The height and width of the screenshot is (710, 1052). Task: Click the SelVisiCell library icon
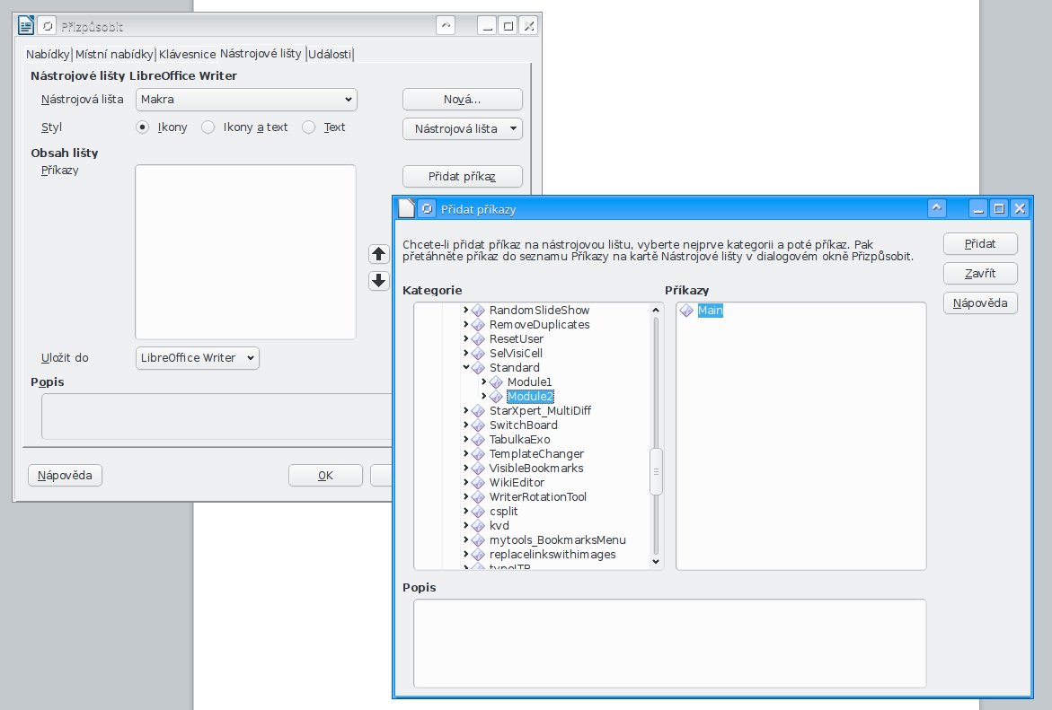click(x=478, y=354)
